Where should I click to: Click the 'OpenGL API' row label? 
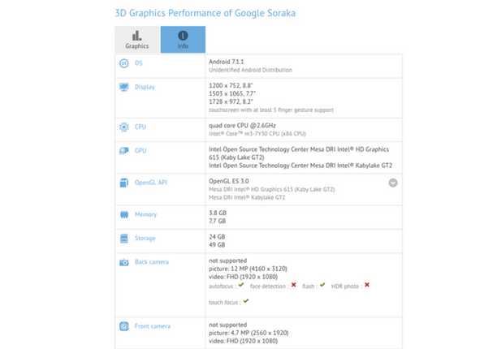point(150,183)
